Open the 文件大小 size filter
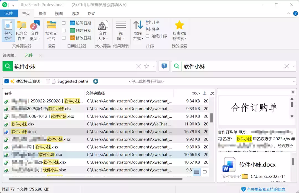The width and height of the screenshot is (299, 193). [103, 30]
